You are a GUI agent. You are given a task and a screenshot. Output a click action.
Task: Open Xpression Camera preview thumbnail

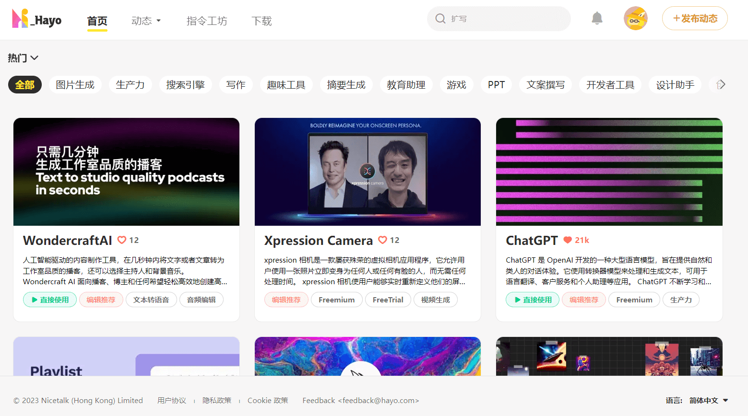point(368,172)
